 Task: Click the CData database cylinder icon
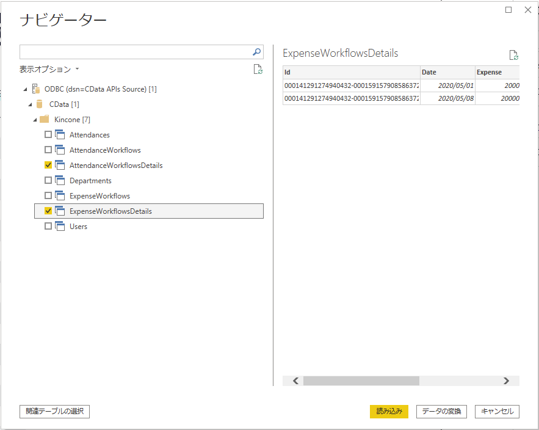pyautogui.click(x=40, y=104)
